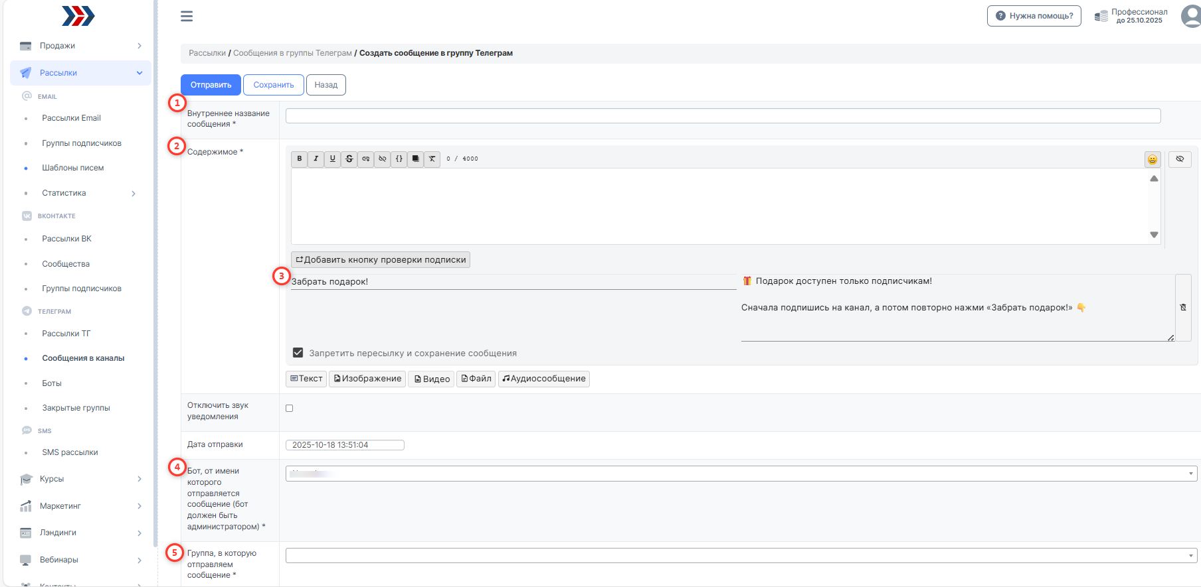
Task: Toggle bold formatting in content editor
Action: tap(300, 159)
